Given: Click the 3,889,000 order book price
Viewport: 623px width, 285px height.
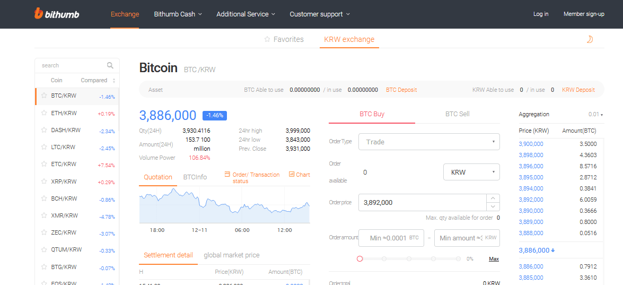Looking at the screenshot, I should (531, 222).
